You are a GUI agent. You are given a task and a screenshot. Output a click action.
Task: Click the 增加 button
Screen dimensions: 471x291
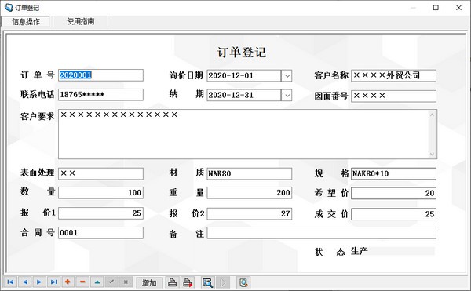(x=149, y=282)
